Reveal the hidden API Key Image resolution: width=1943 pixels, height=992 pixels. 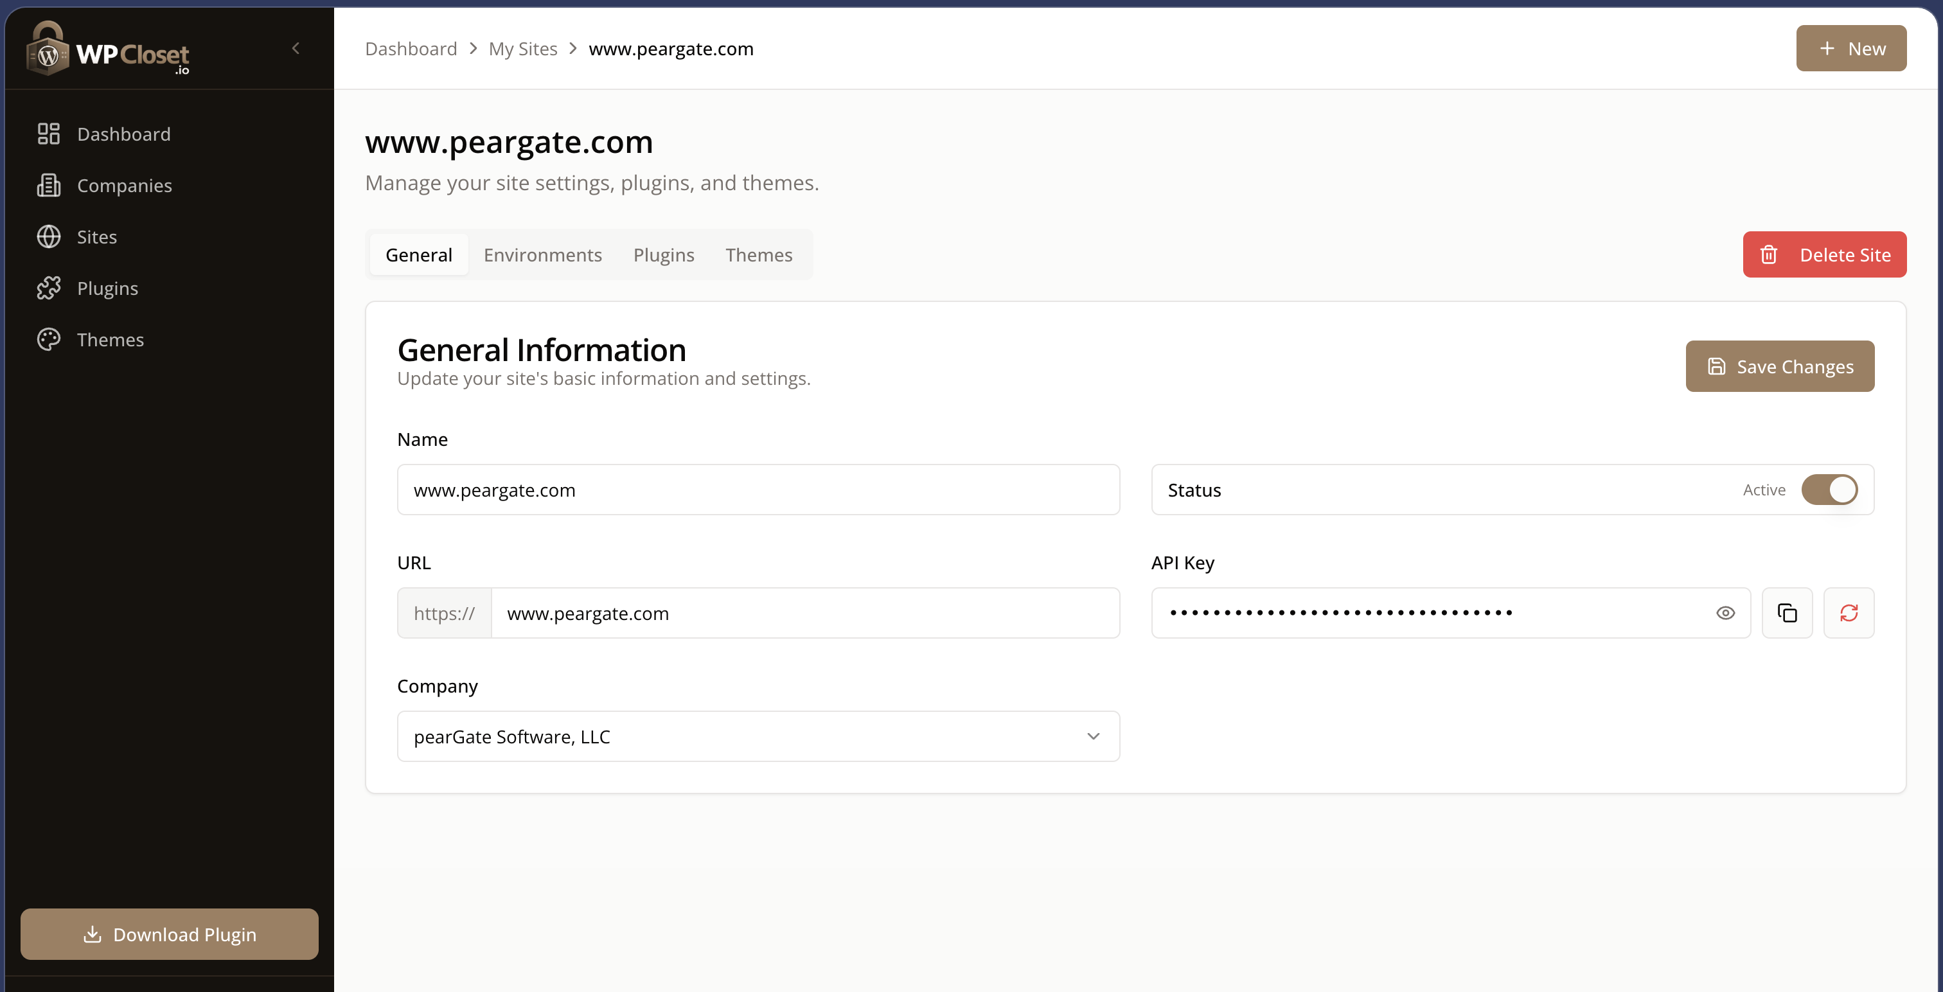[1726, 612]
